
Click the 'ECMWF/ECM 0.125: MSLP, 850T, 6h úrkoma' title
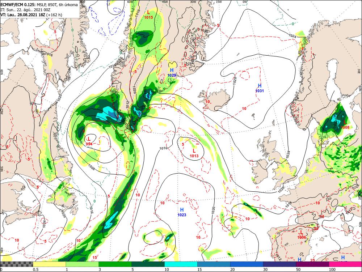[x=39, y=5]
